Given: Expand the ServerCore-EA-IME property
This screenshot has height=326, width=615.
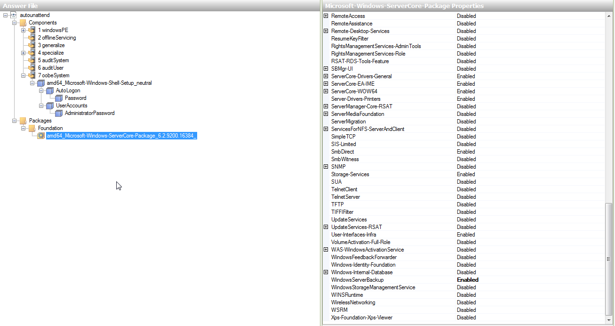Looking at the screenshot, I should pyautogui.click(x=326, y=84).
